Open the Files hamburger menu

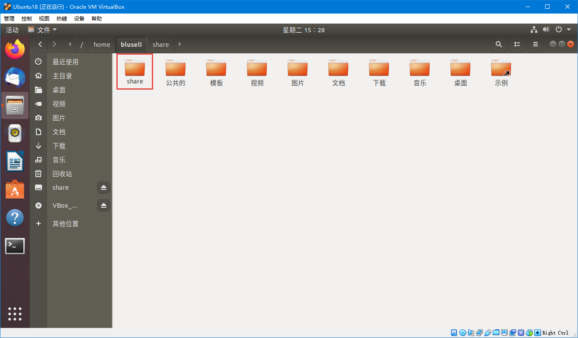click(x=536, y=44)
